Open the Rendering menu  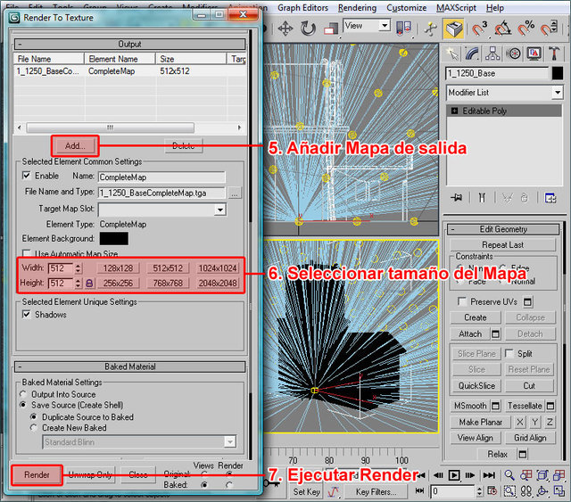[x=358, y=7]
